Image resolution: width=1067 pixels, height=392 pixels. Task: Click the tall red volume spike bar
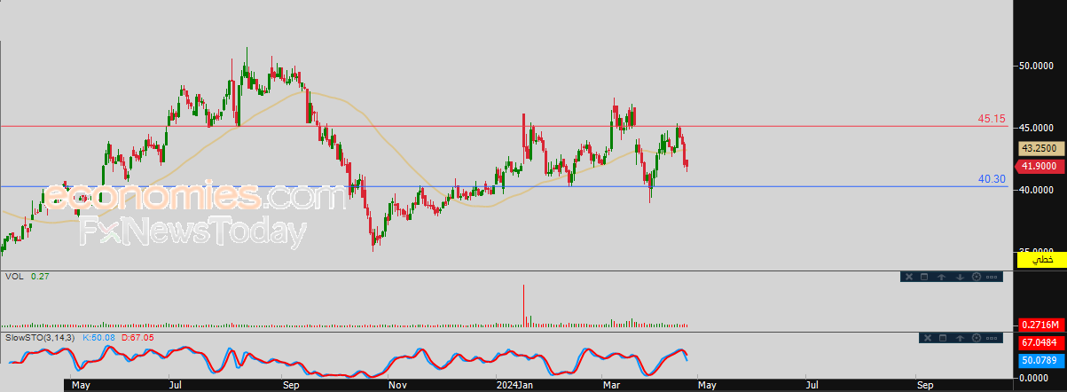(x=523, y=305)
